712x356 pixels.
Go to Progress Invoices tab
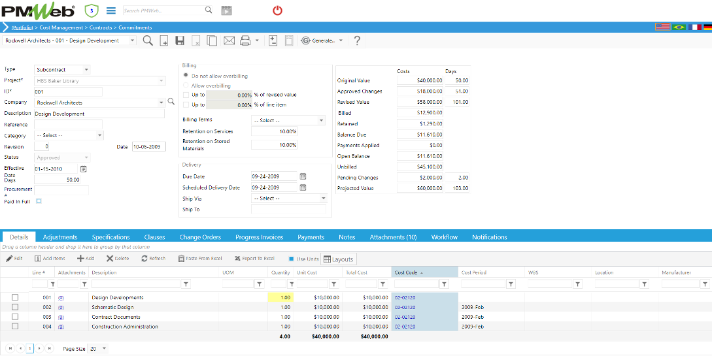coord(260,237)
